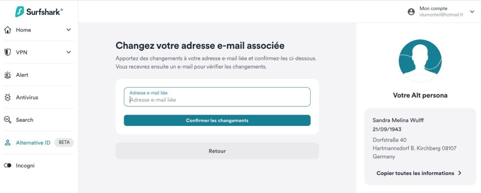This screenshot has width=481, height=193.
Task: Click the Alt persona avatar image
Action: (420, 61)
